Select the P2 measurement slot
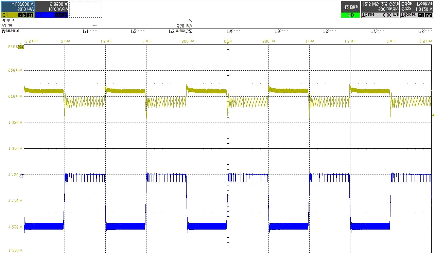Viewport: 435px width, 254px height. click(x=138, y=31)
